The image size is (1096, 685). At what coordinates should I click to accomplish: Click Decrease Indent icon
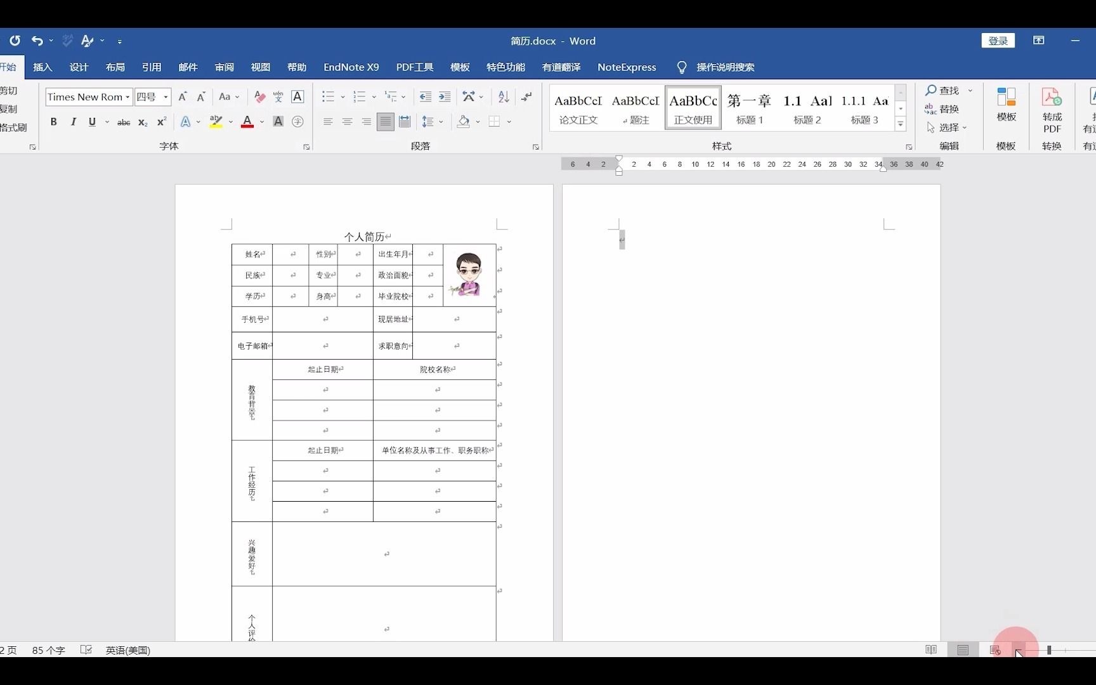[426, 97]
